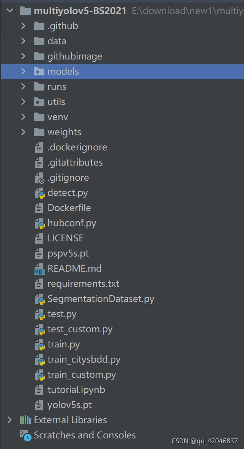Click the External Libraries bar-chart icon

click(25, 420)
